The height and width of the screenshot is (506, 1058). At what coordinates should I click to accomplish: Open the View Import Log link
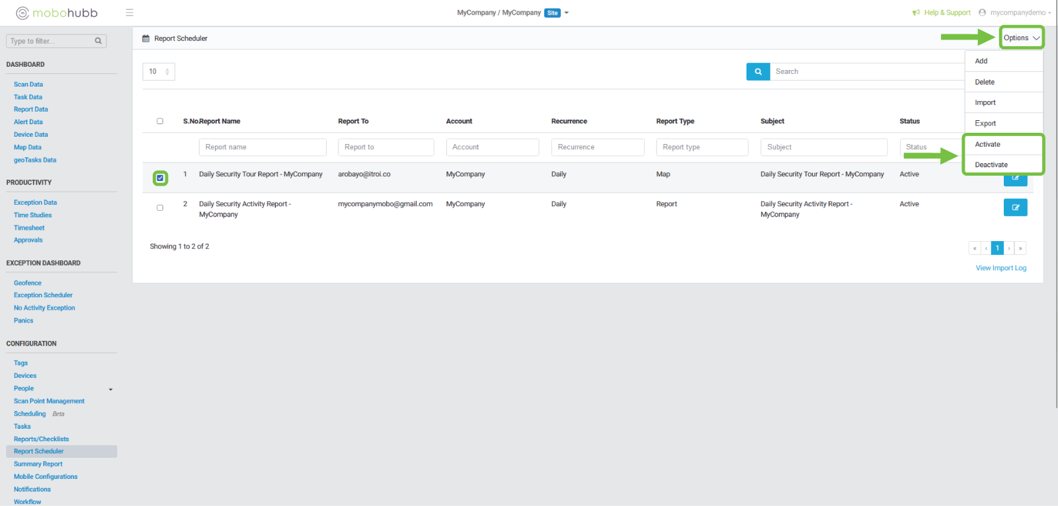(x=1000, y=268)
